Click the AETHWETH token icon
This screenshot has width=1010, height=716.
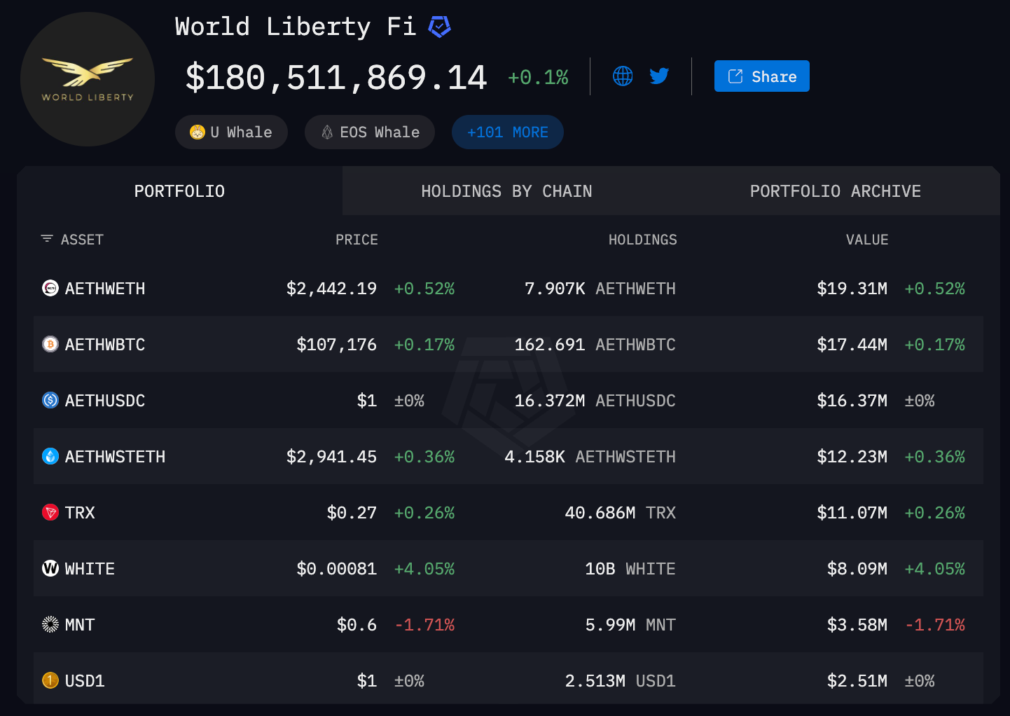pos(50,288)
